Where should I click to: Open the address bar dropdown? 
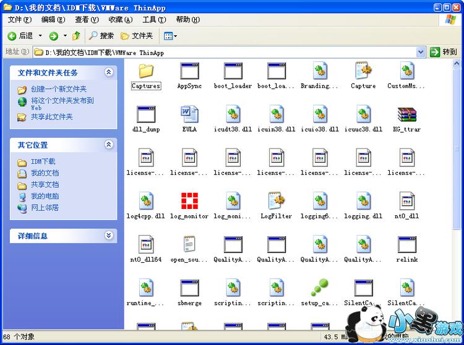(x=421, y=53)
